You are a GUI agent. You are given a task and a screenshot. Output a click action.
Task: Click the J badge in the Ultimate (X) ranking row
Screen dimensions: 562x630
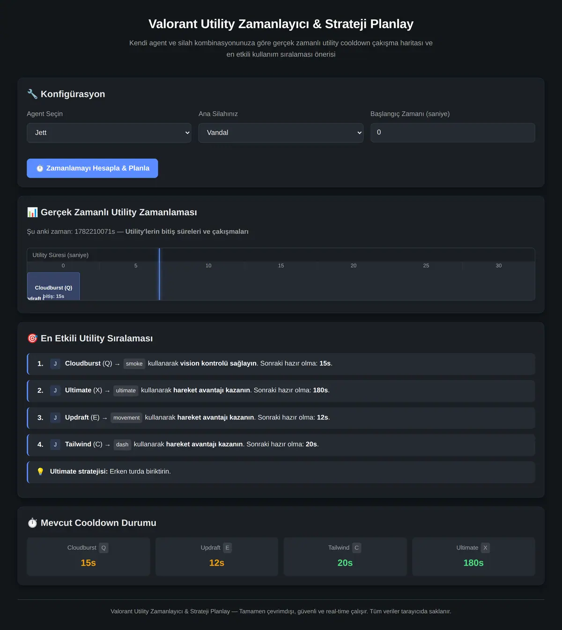(x=55, y=390)
